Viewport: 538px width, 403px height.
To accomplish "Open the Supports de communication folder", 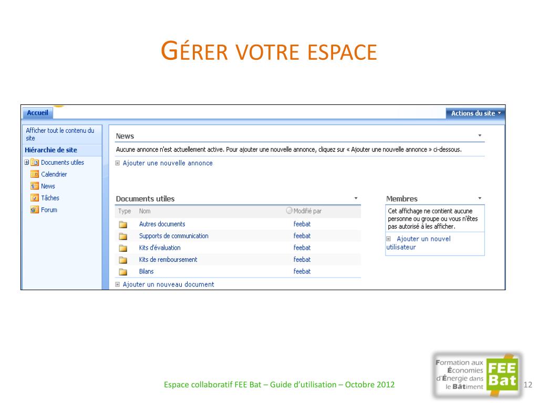I will 173,236.
